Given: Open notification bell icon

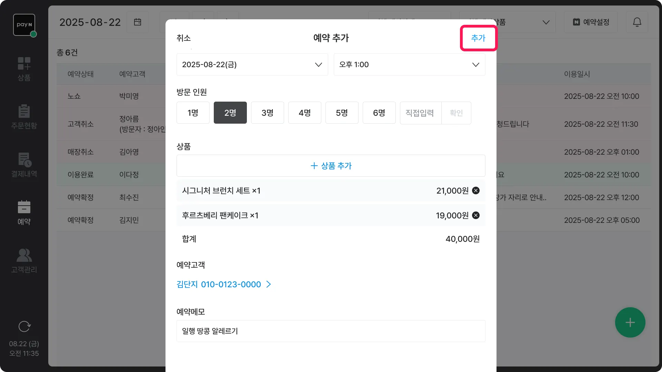Looking at the screenshot, I should coord(637,22).
